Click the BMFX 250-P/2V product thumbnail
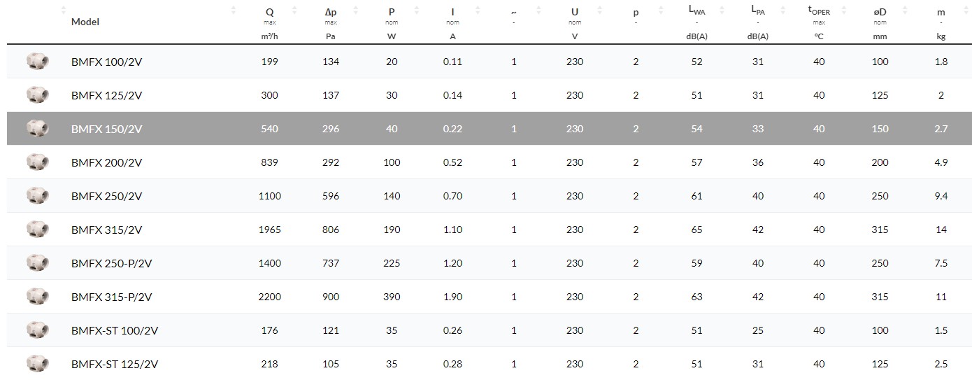Image resolution: width=972 pixels, height=380 pixels. click(37, 263)
